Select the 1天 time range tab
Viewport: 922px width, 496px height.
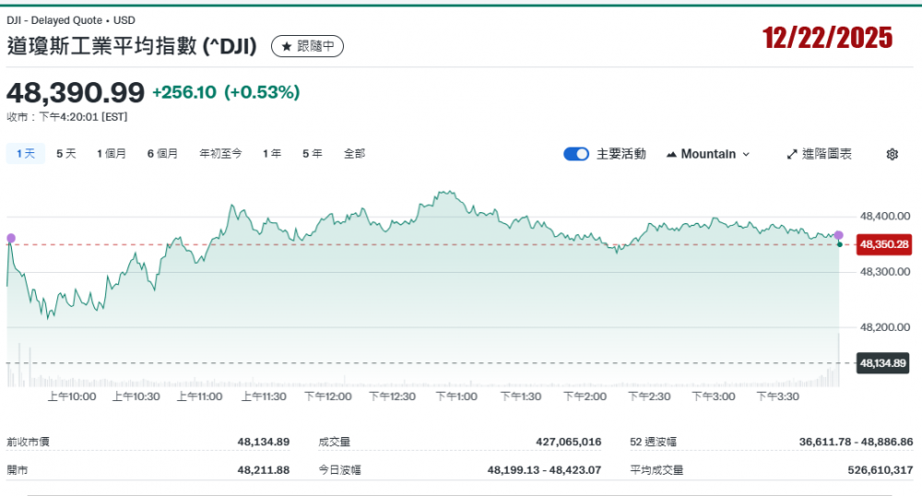tap(25, 154)
